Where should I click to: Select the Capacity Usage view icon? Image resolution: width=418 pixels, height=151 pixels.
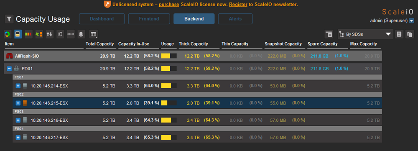click(x=18, y=34)
